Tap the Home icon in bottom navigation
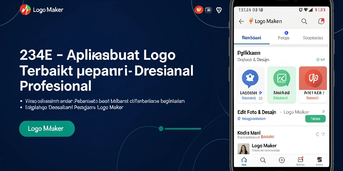Image resolution: width=343 pixels, height=171 pixels. (x=244, y=161)
